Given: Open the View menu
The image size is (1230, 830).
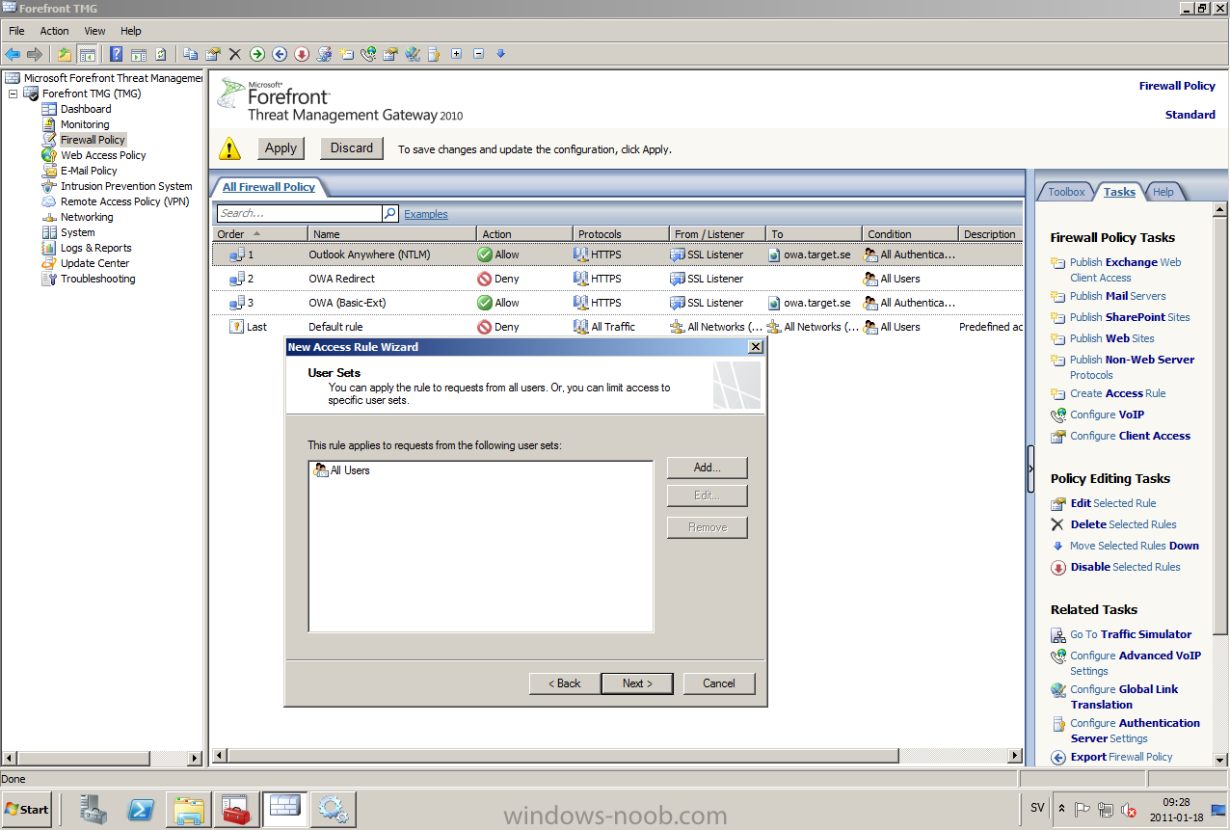Looking at the screenshot, I should tap(94, 31).
